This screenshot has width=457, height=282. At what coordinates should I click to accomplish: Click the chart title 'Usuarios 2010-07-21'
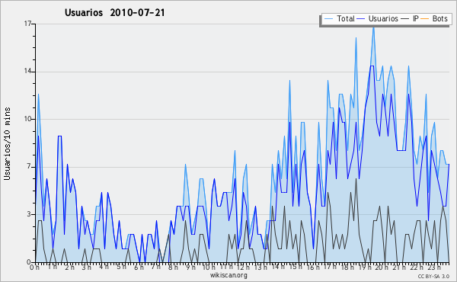coord(114,12)
